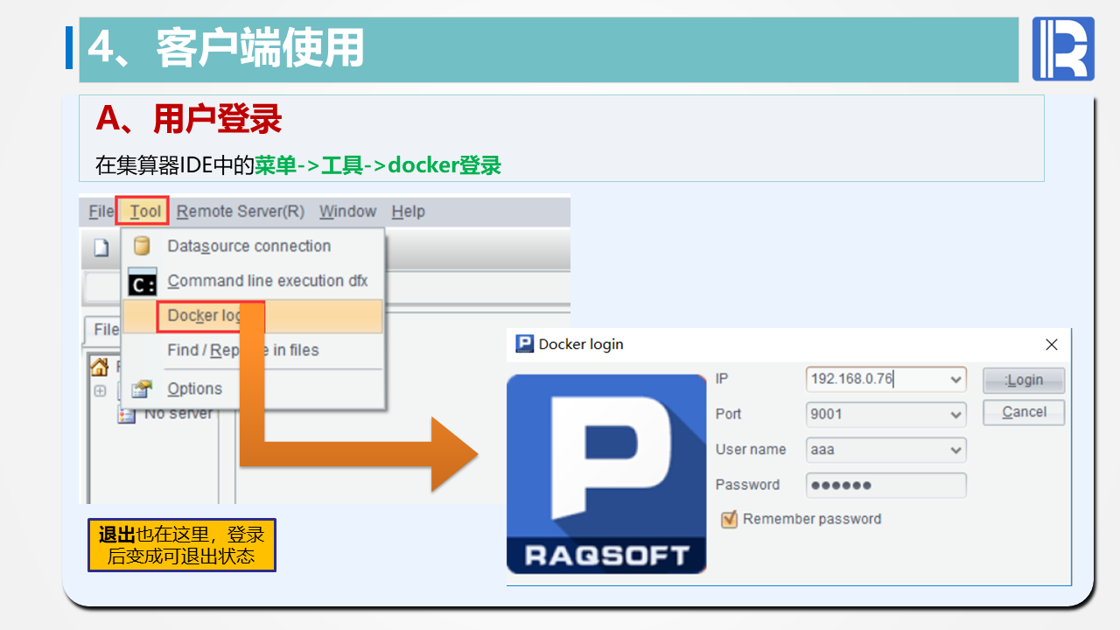The width and height of the screenshot is (1120, 630).
Task: Click the Docker login dialog title icon
Action: pyautogui.click(x=524, y=344)
